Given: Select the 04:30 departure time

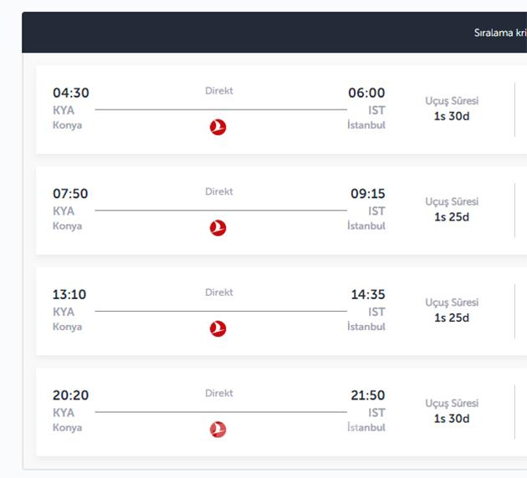Looking at the screenshot, I should 70,93.
